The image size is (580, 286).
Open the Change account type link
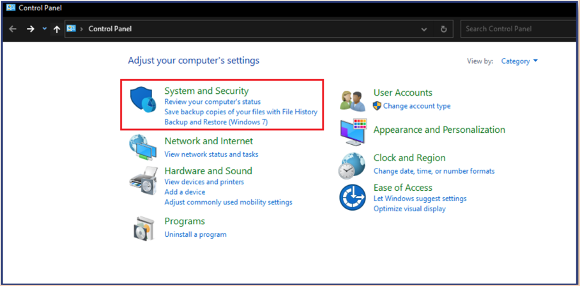pyautogui.click(x=416, y=106)
